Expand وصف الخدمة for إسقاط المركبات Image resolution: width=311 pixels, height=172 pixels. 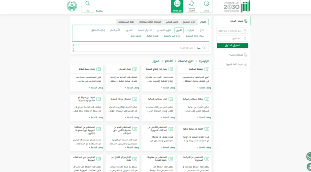[x=204, y=88]
